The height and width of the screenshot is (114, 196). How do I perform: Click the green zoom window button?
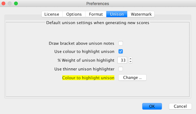[x=16, y=3]
